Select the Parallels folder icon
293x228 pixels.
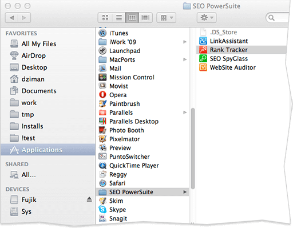[x=102, y=113]
